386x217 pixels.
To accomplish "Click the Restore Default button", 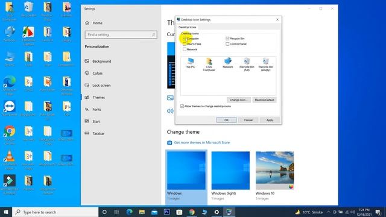I will pos(264,100).
